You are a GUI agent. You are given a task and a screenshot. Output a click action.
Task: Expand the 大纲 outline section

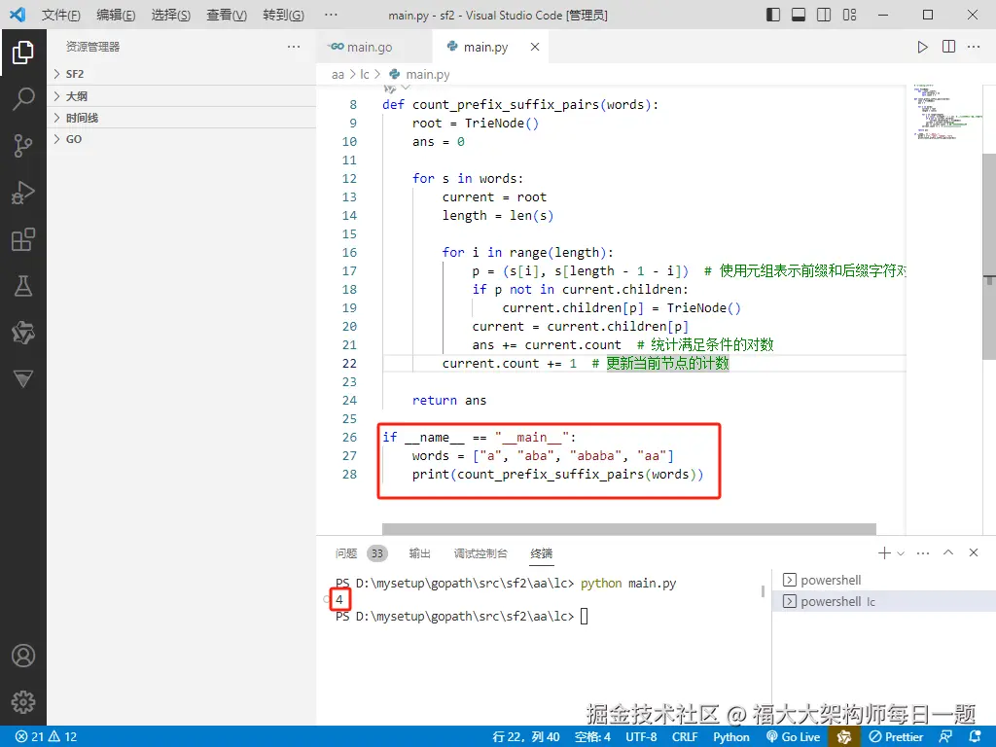tap(182, 96)
